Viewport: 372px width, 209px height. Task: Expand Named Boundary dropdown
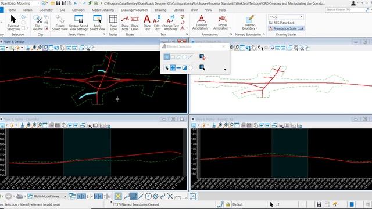pos(250,23)
